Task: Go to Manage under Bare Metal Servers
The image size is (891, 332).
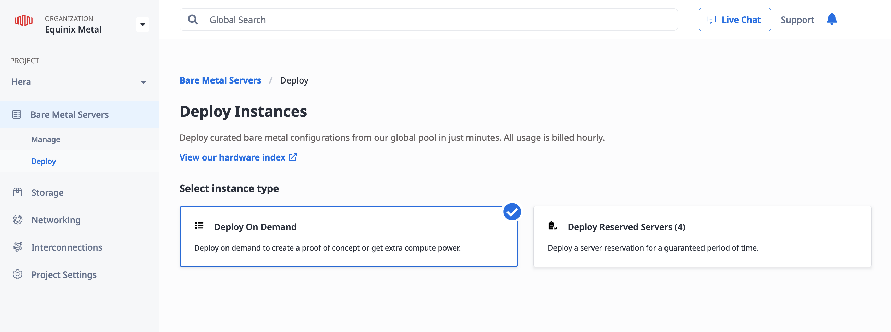Action: coord(46,139)
